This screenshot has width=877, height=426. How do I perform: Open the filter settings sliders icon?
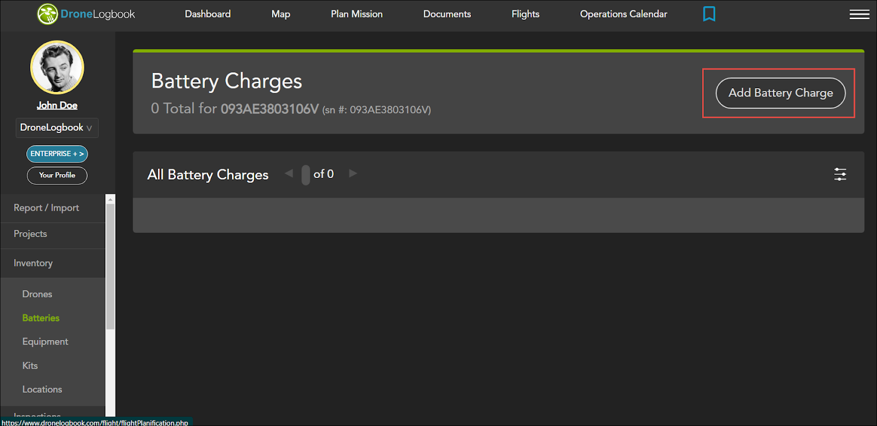coord(840,174)
